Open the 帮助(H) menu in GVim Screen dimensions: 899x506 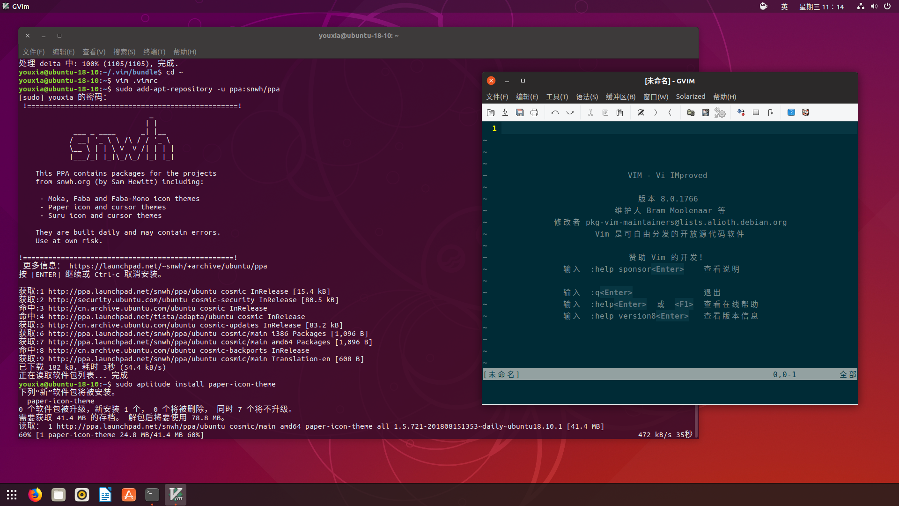click(x=724, y=97)
